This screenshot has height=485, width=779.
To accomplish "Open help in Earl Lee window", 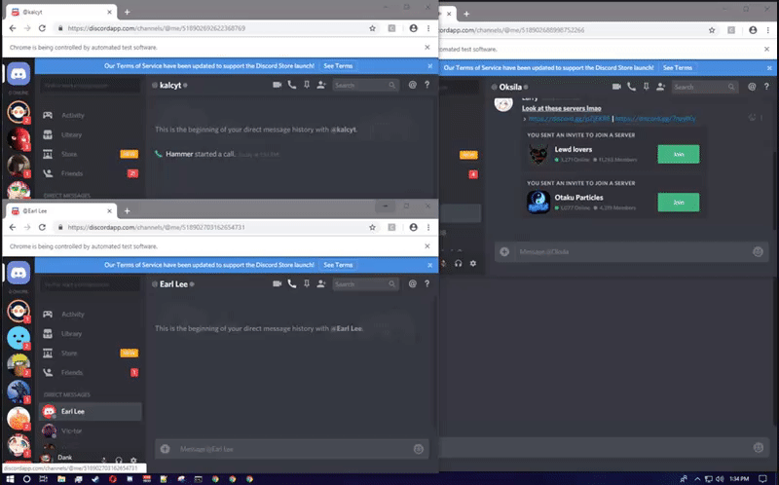I will coord(427,283).
